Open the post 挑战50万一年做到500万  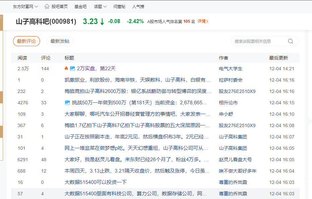coord(139,103)
